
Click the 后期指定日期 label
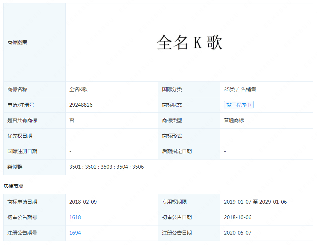pos(177,151)
